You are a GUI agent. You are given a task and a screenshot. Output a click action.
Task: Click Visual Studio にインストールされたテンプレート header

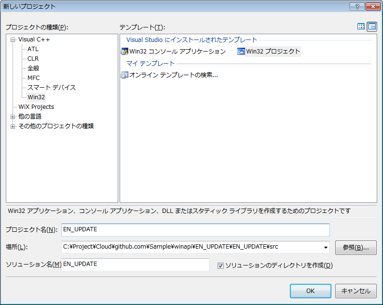coord(192,40)
